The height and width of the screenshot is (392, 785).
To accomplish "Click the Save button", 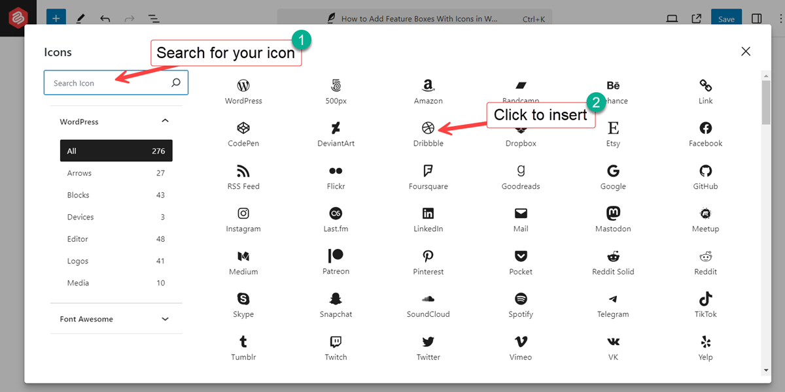I will tap(726, 19).
